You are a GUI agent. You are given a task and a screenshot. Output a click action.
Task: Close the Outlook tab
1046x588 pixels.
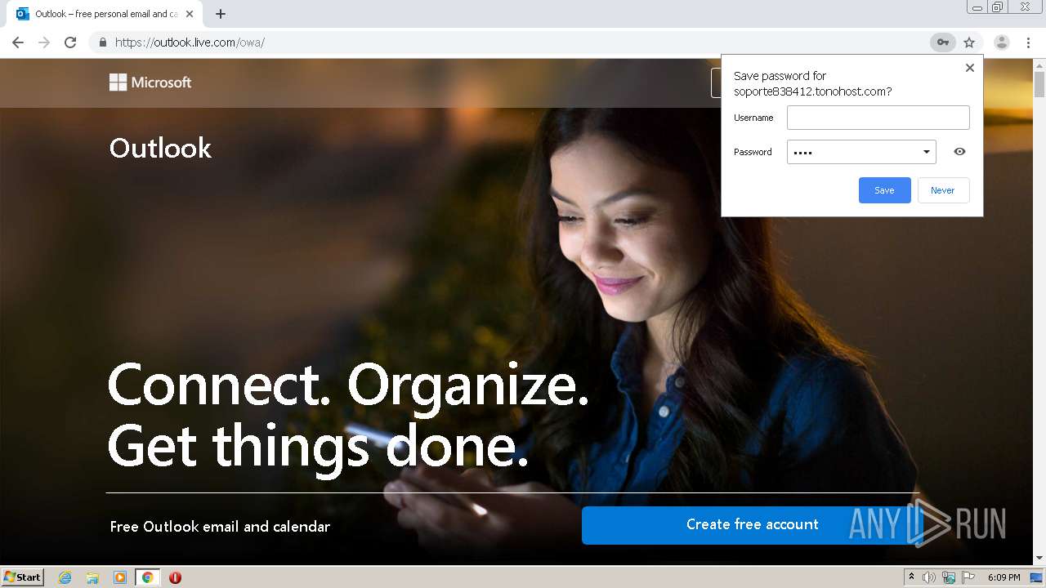click(190, 14)
